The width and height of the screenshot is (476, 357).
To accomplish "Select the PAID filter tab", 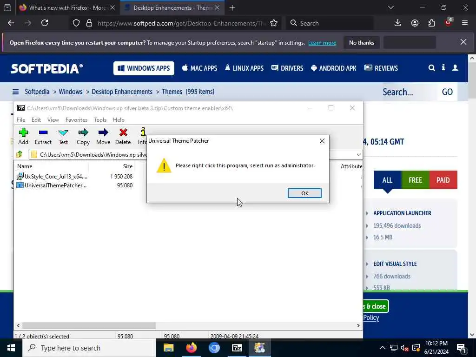I will click(x=443, y=180).
